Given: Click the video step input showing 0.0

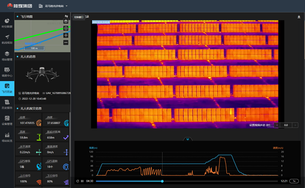Looking at the screenshot, I should click(x=286, y=125).
